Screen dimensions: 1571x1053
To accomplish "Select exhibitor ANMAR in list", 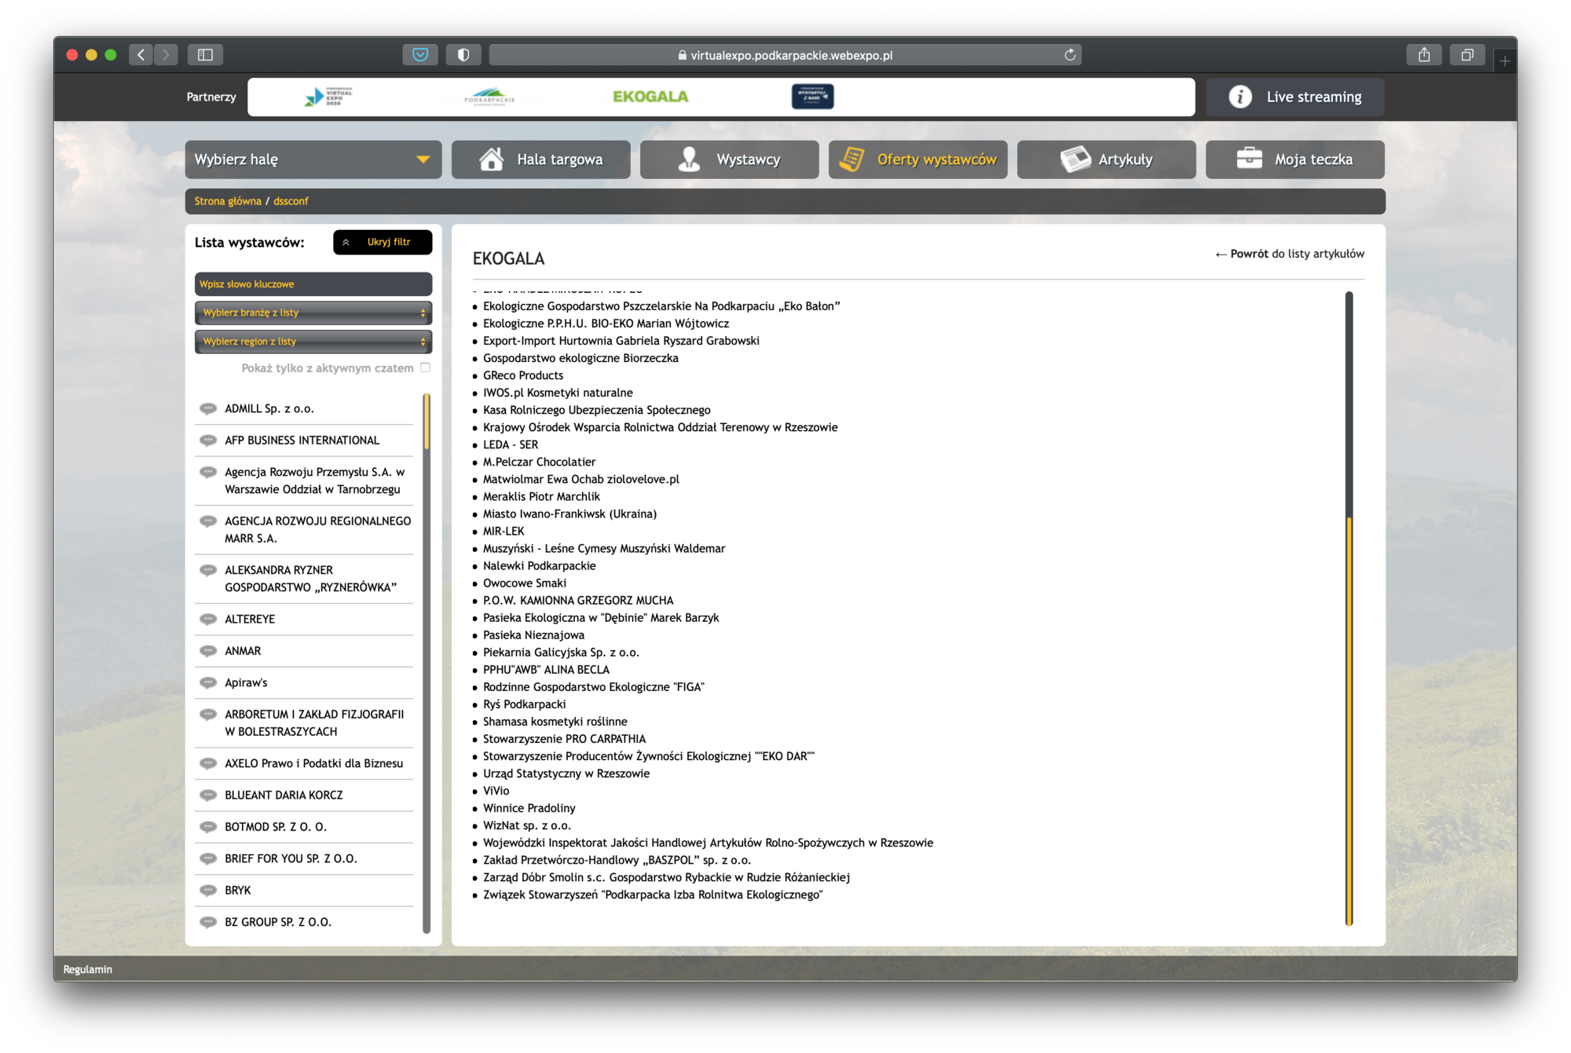I will (x=243, y=651).
